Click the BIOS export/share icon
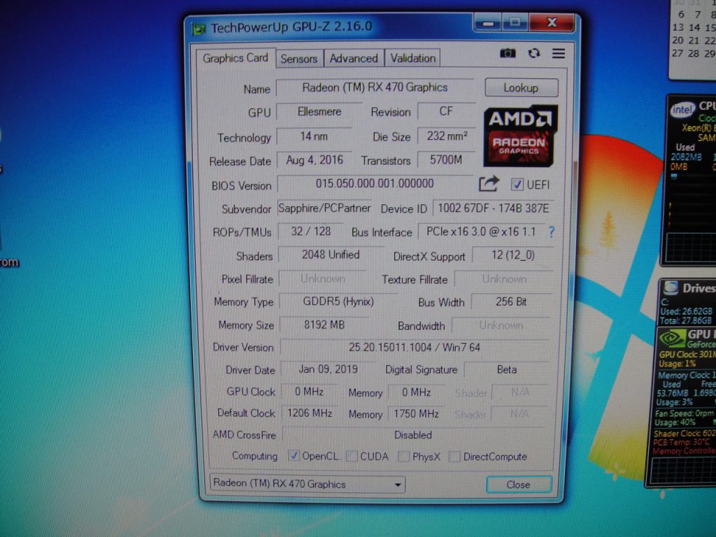716x537 pixels. click(488, 183)
